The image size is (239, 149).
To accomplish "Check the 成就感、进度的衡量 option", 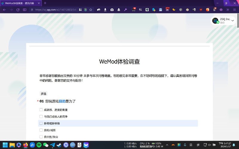I will click(x=41, y=110).
